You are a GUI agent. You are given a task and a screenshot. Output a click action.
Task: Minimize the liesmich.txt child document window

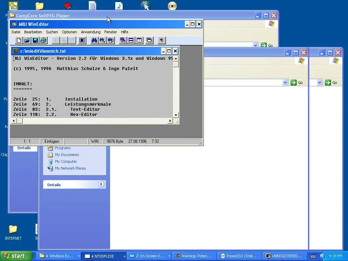[x=163, y=51]
